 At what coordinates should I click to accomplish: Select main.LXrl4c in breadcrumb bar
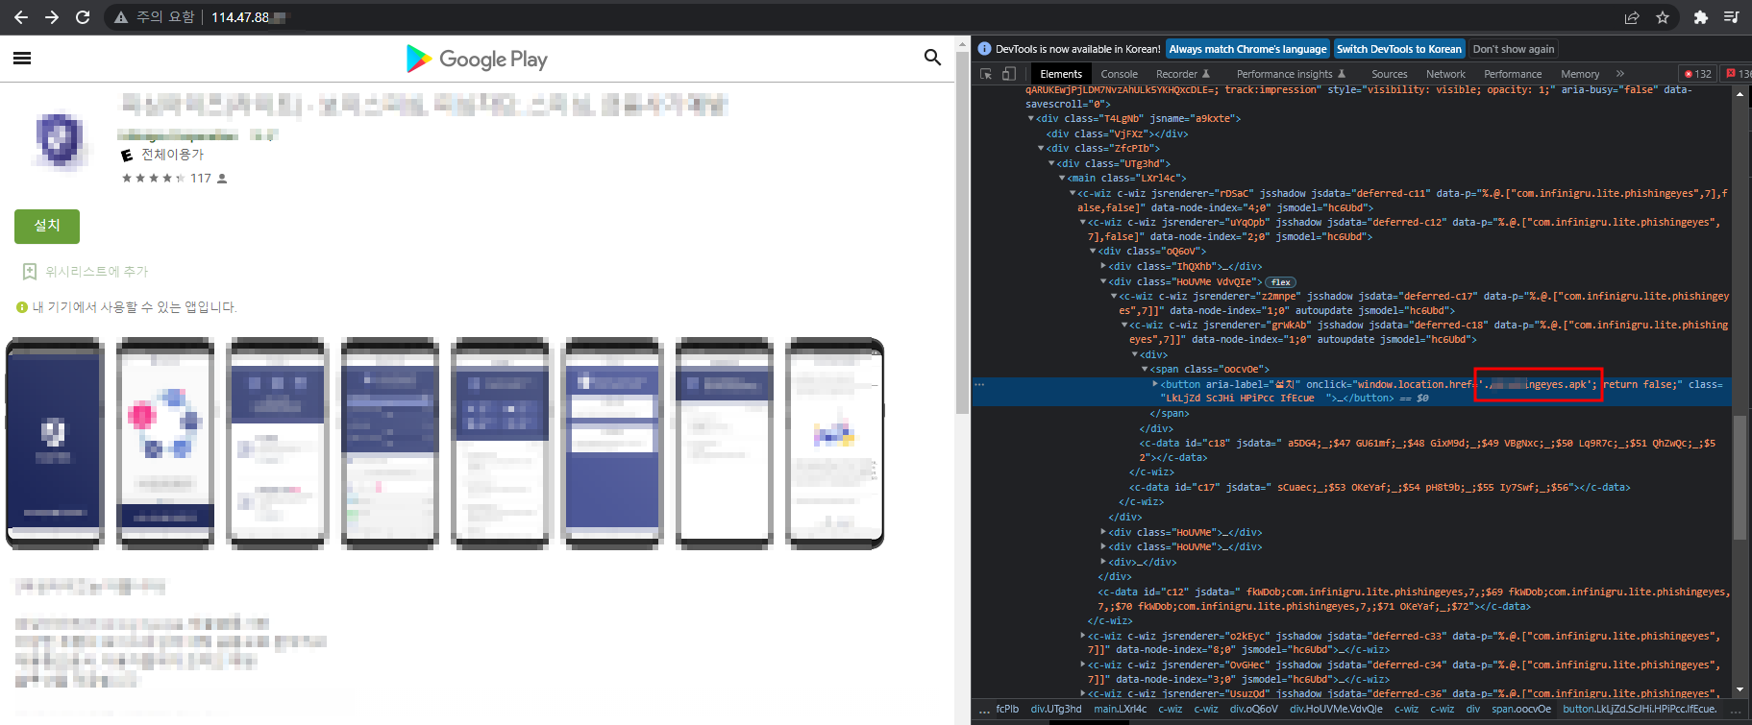coord(1120,709)
